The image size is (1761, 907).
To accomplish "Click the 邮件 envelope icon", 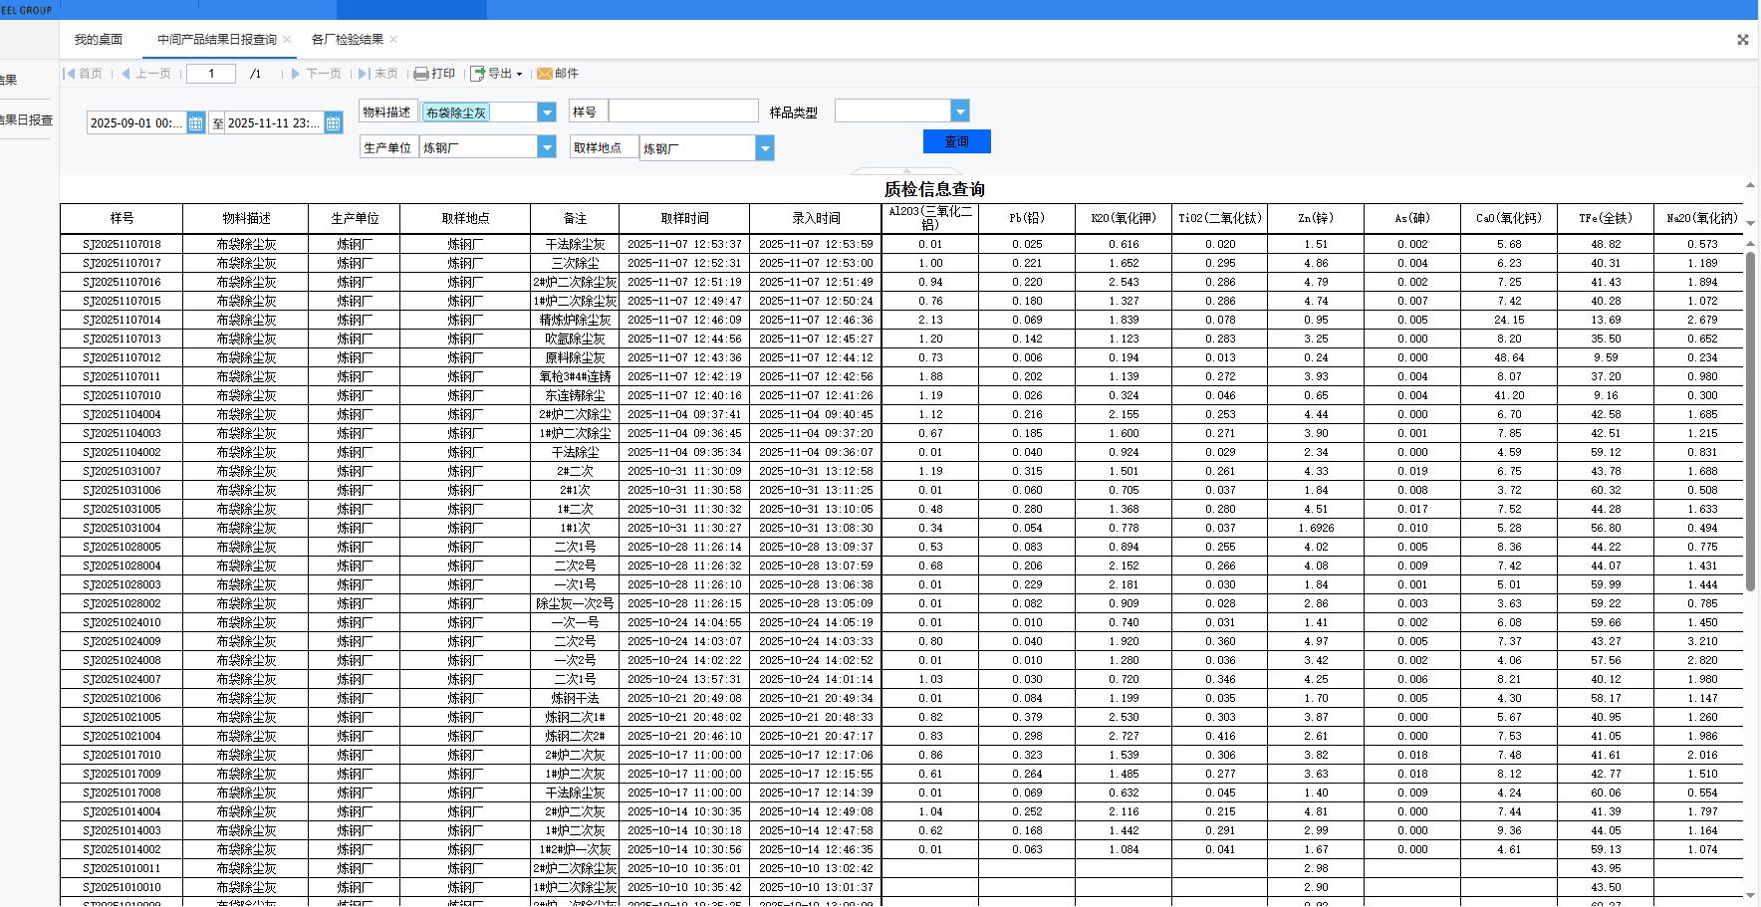I will click(x=545, y=74).
